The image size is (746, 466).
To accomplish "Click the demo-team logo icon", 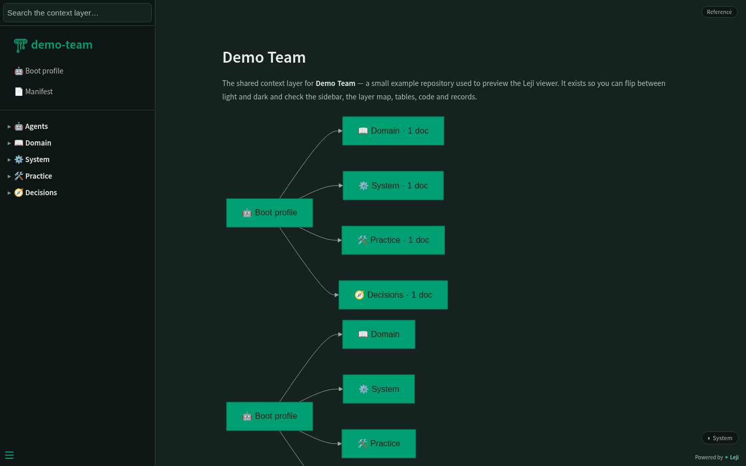I will click(20, 46).
